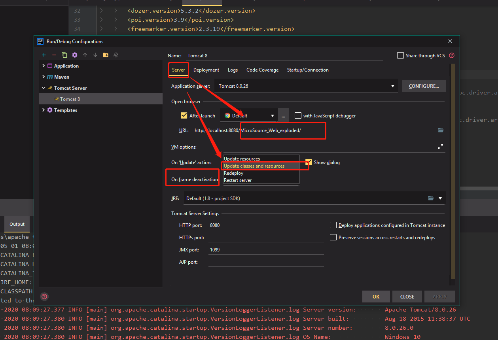Check Preserve sessions across restarts and redeploys
498x340 pixels.
point(333,236)
